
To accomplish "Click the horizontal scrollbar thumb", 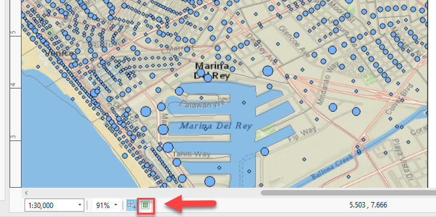I will 348,192.
